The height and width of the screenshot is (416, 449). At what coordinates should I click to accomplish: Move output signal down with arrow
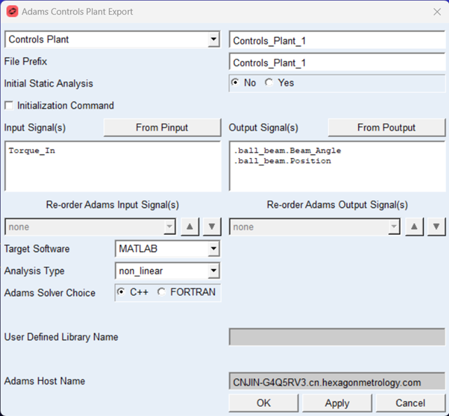437,227
